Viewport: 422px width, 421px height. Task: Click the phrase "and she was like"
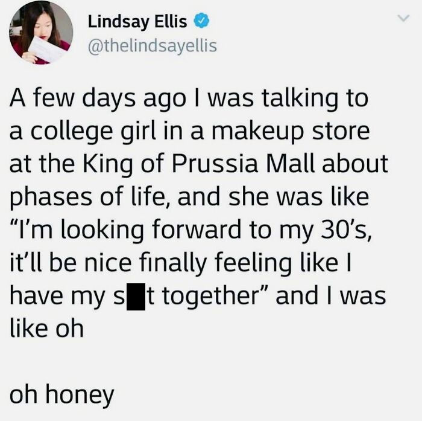tap(273, 196)
